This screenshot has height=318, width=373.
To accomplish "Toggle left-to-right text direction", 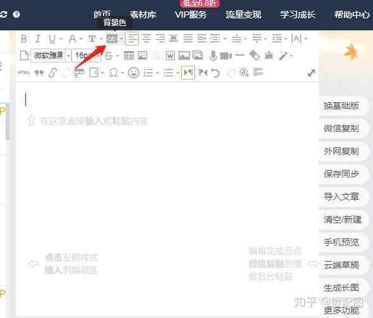I will tap(188, 73).
